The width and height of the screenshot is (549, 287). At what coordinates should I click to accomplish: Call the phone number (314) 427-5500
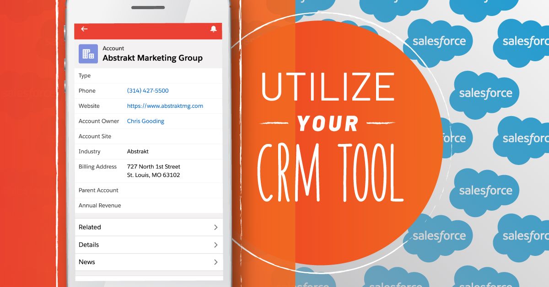click(x=148, y=90)
